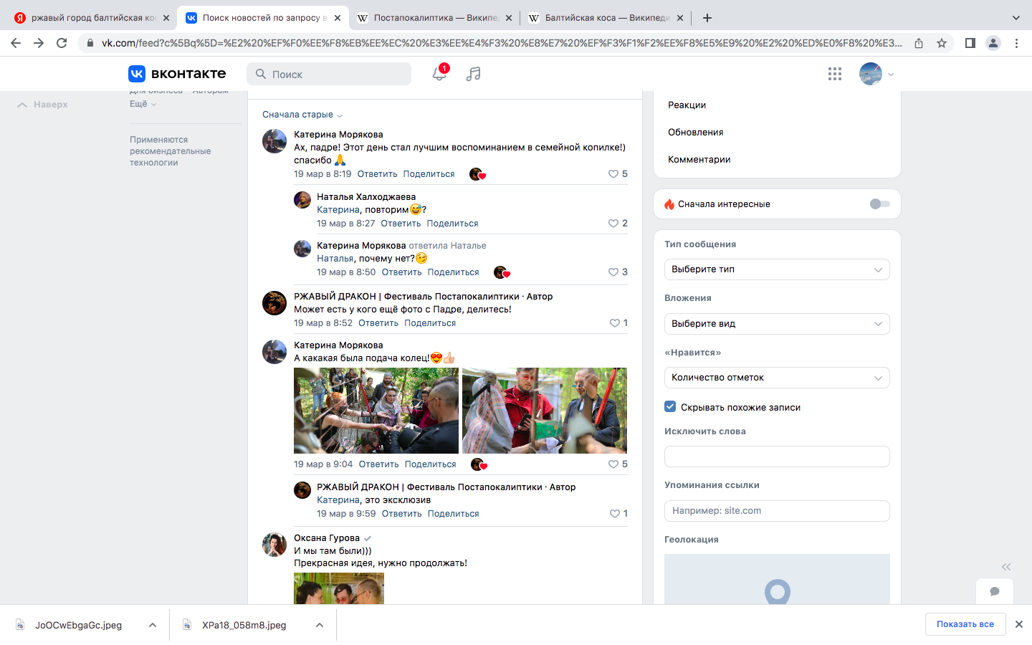1032x645 pixels.
Task: Open the chat bubble icon at bottom right
Action: coord(994,591)
